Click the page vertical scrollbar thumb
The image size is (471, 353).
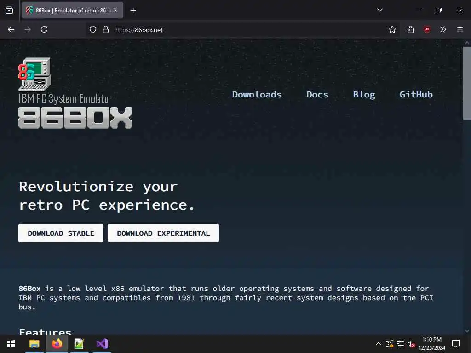click(467, 83)
